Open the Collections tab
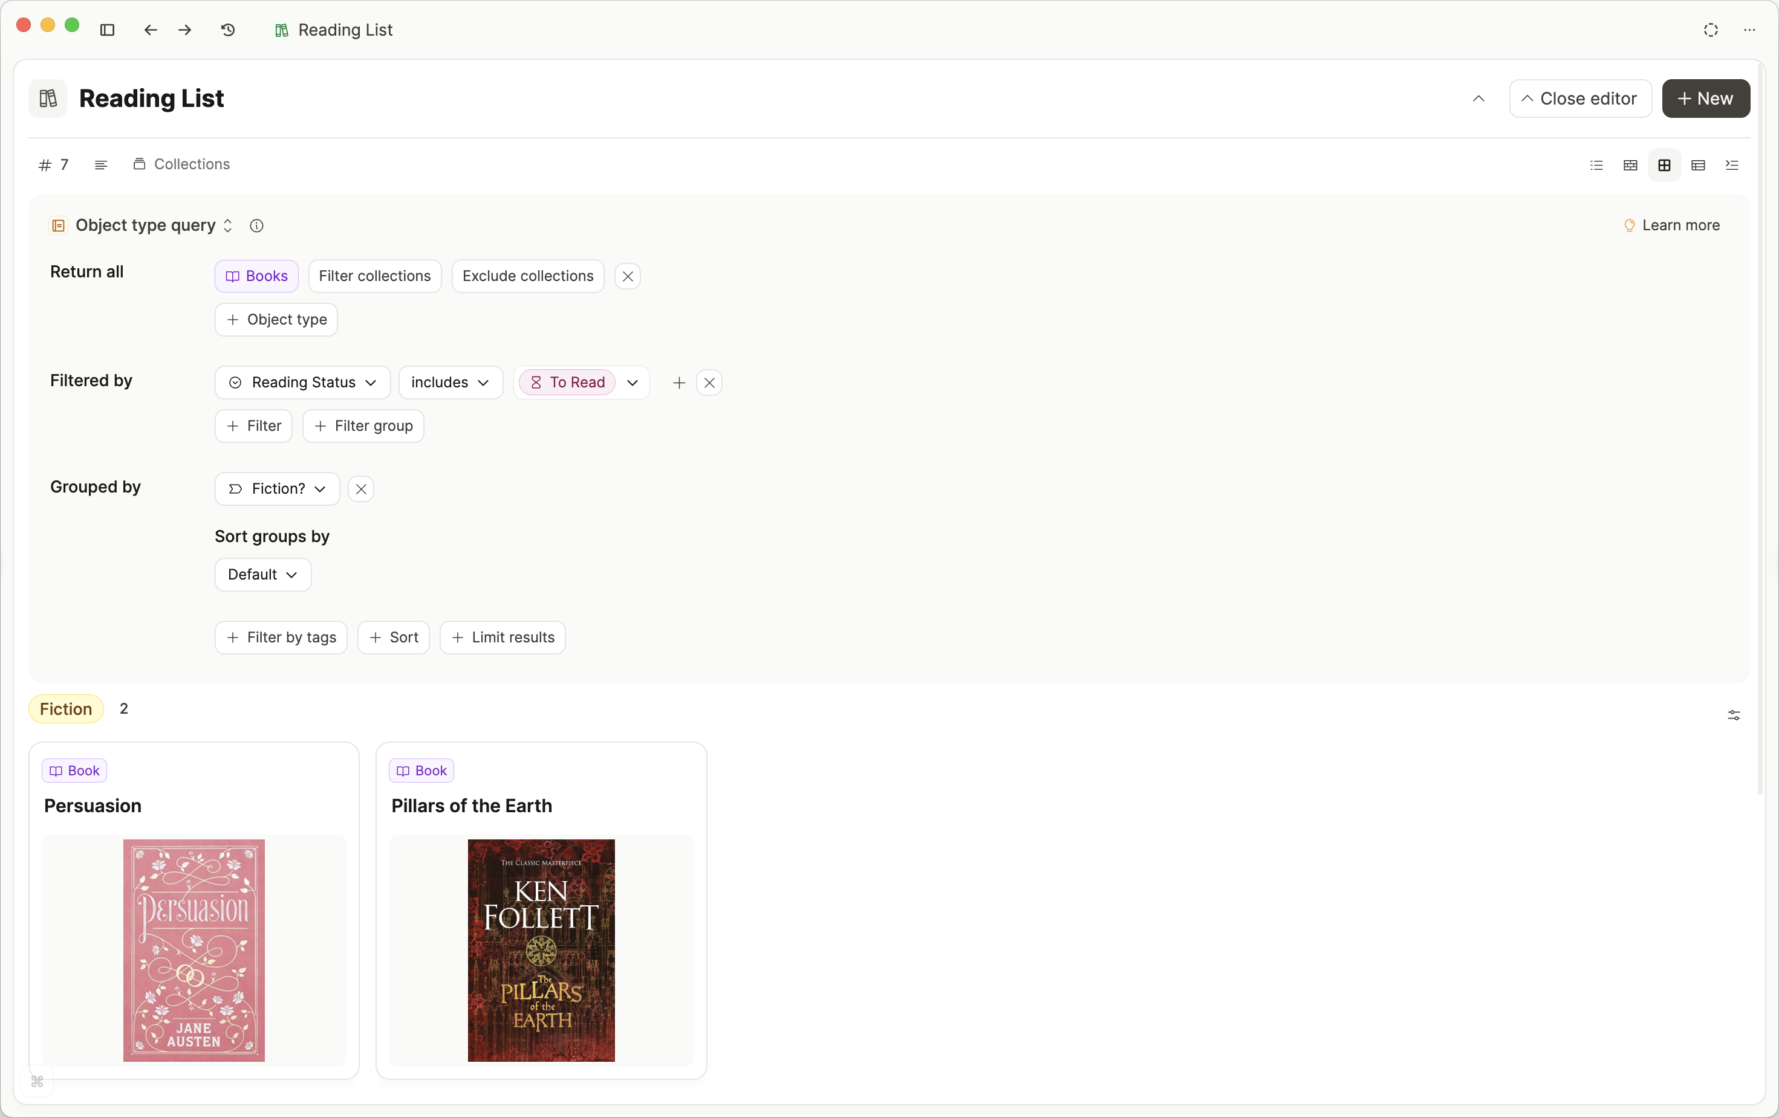Image resolution: width=1779 pixels, height=1118 pixels. (x=182, y=164)
